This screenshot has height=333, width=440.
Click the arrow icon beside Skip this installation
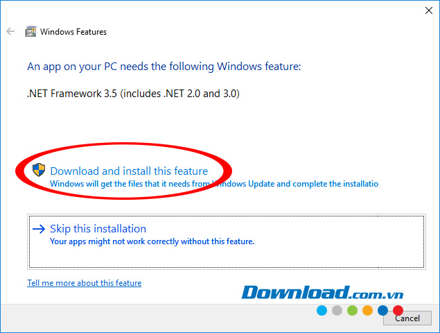(x=39, y=229)
